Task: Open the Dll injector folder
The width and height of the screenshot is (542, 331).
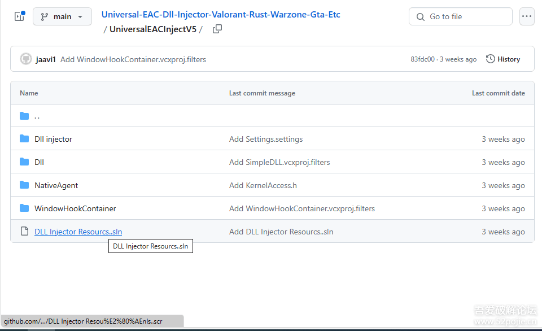Action: 53,139
